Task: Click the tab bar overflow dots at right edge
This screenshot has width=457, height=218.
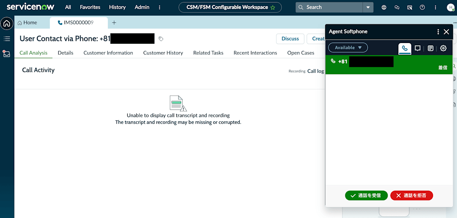Action: [455, 23]
